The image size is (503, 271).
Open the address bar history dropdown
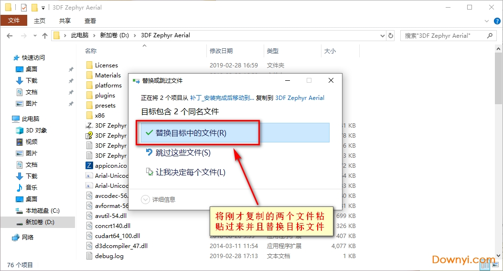[382, 35]
